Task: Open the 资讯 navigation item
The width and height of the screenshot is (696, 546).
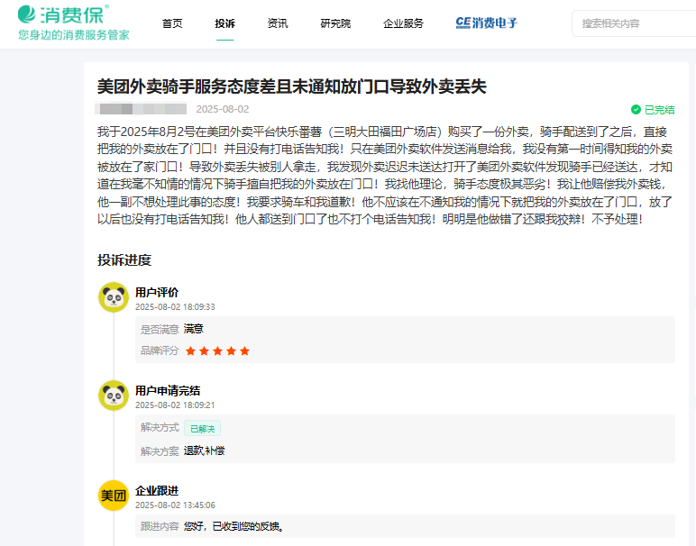Action: (x=278, y=23)
